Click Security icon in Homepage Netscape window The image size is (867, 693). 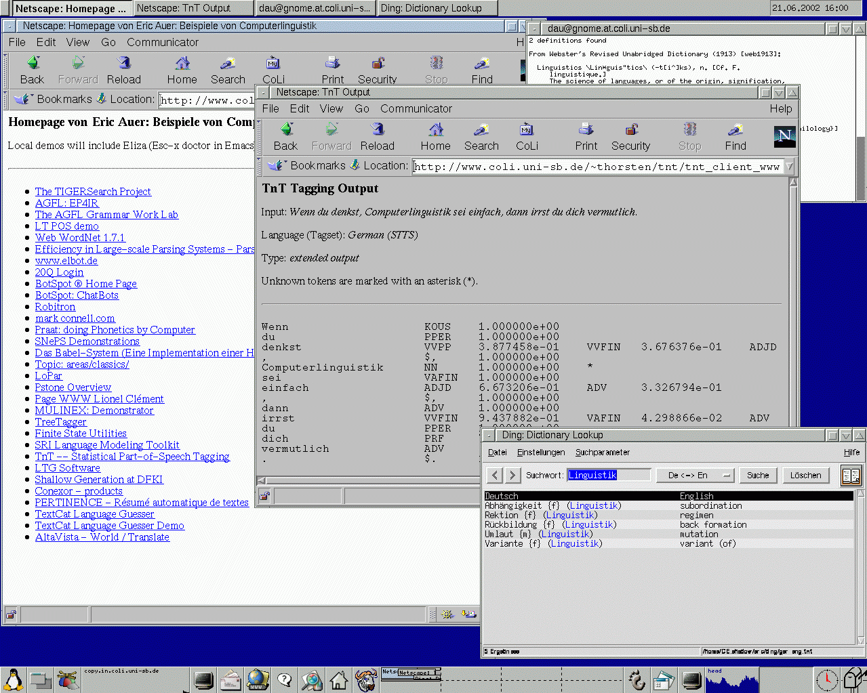click(x=378, y=62)
